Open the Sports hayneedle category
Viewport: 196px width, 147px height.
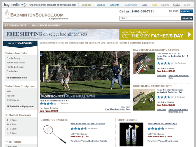pyautogui.click(x=165, y=5)
